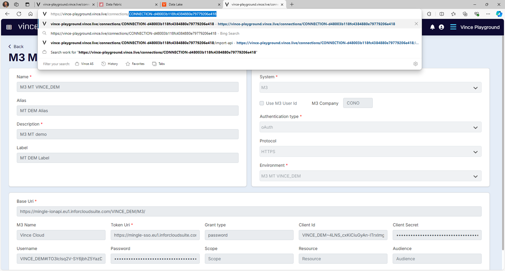Open Copilot sidebar icon
The width and height of the screenshot is (505, 271).
pyautogui.click(x=499, y=14)
